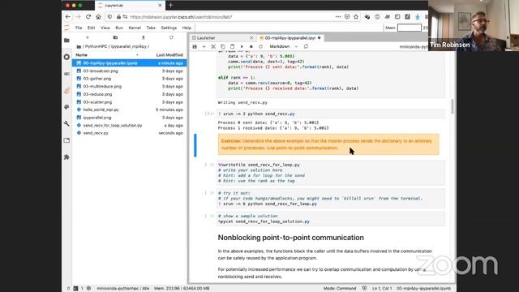The width and height of the screenshot is (519, 292).
Task: Sort files by Last Modified column
Action: [169, 55]
